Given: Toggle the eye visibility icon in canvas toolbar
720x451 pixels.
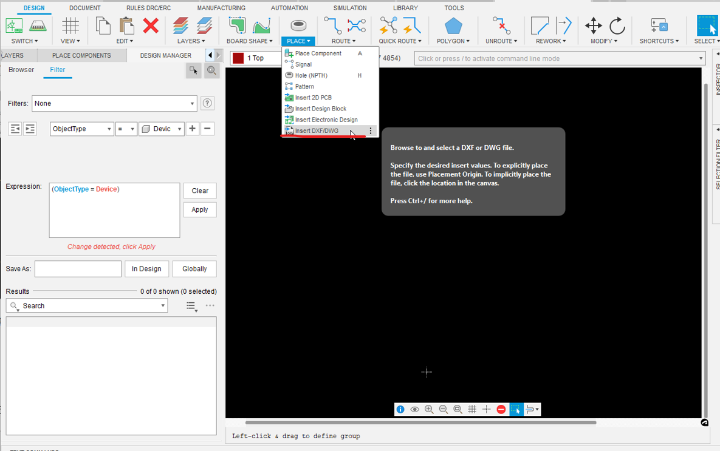Looking at the screenshot, I should click(414, 409).
